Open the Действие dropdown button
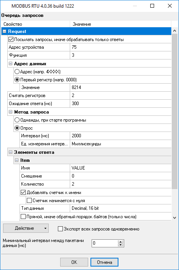 [x=26, y=228]
